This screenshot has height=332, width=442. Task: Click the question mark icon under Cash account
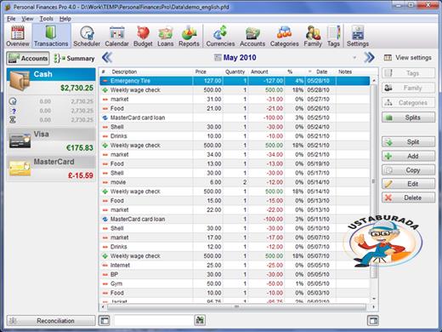pos(14,111)
